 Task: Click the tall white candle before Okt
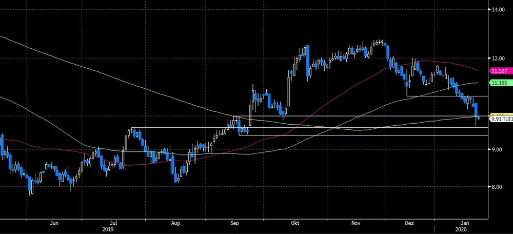click(x=289, y=92)
